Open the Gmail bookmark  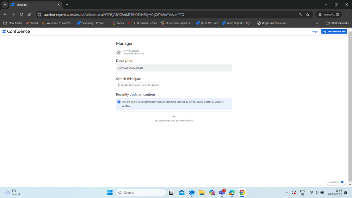(32, 23)
